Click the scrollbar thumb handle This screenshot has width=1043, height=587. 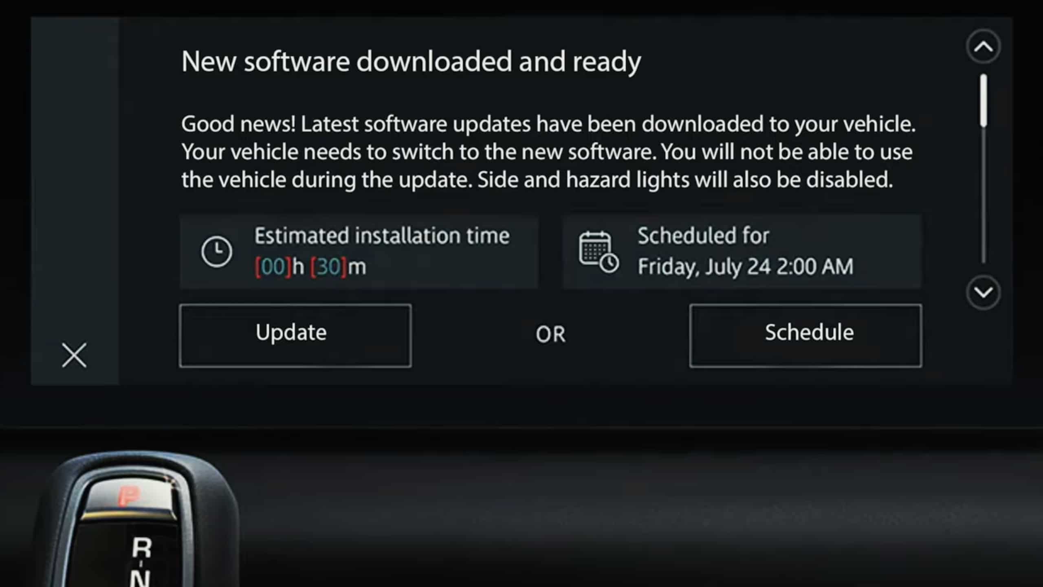pyautogui.click(x=984, y=100)
